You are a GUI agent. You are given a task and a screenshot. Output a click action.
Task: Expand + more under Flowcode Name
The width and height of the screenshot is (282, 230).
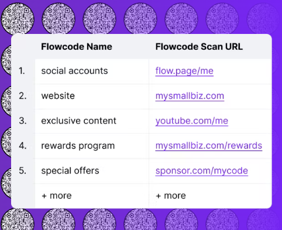(x=57, y=195)
